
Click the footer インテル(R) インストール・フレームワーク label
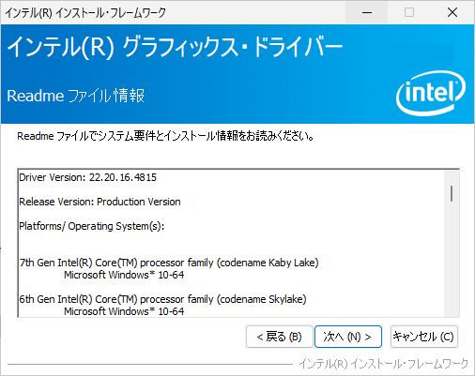click(x=384, y=364)
